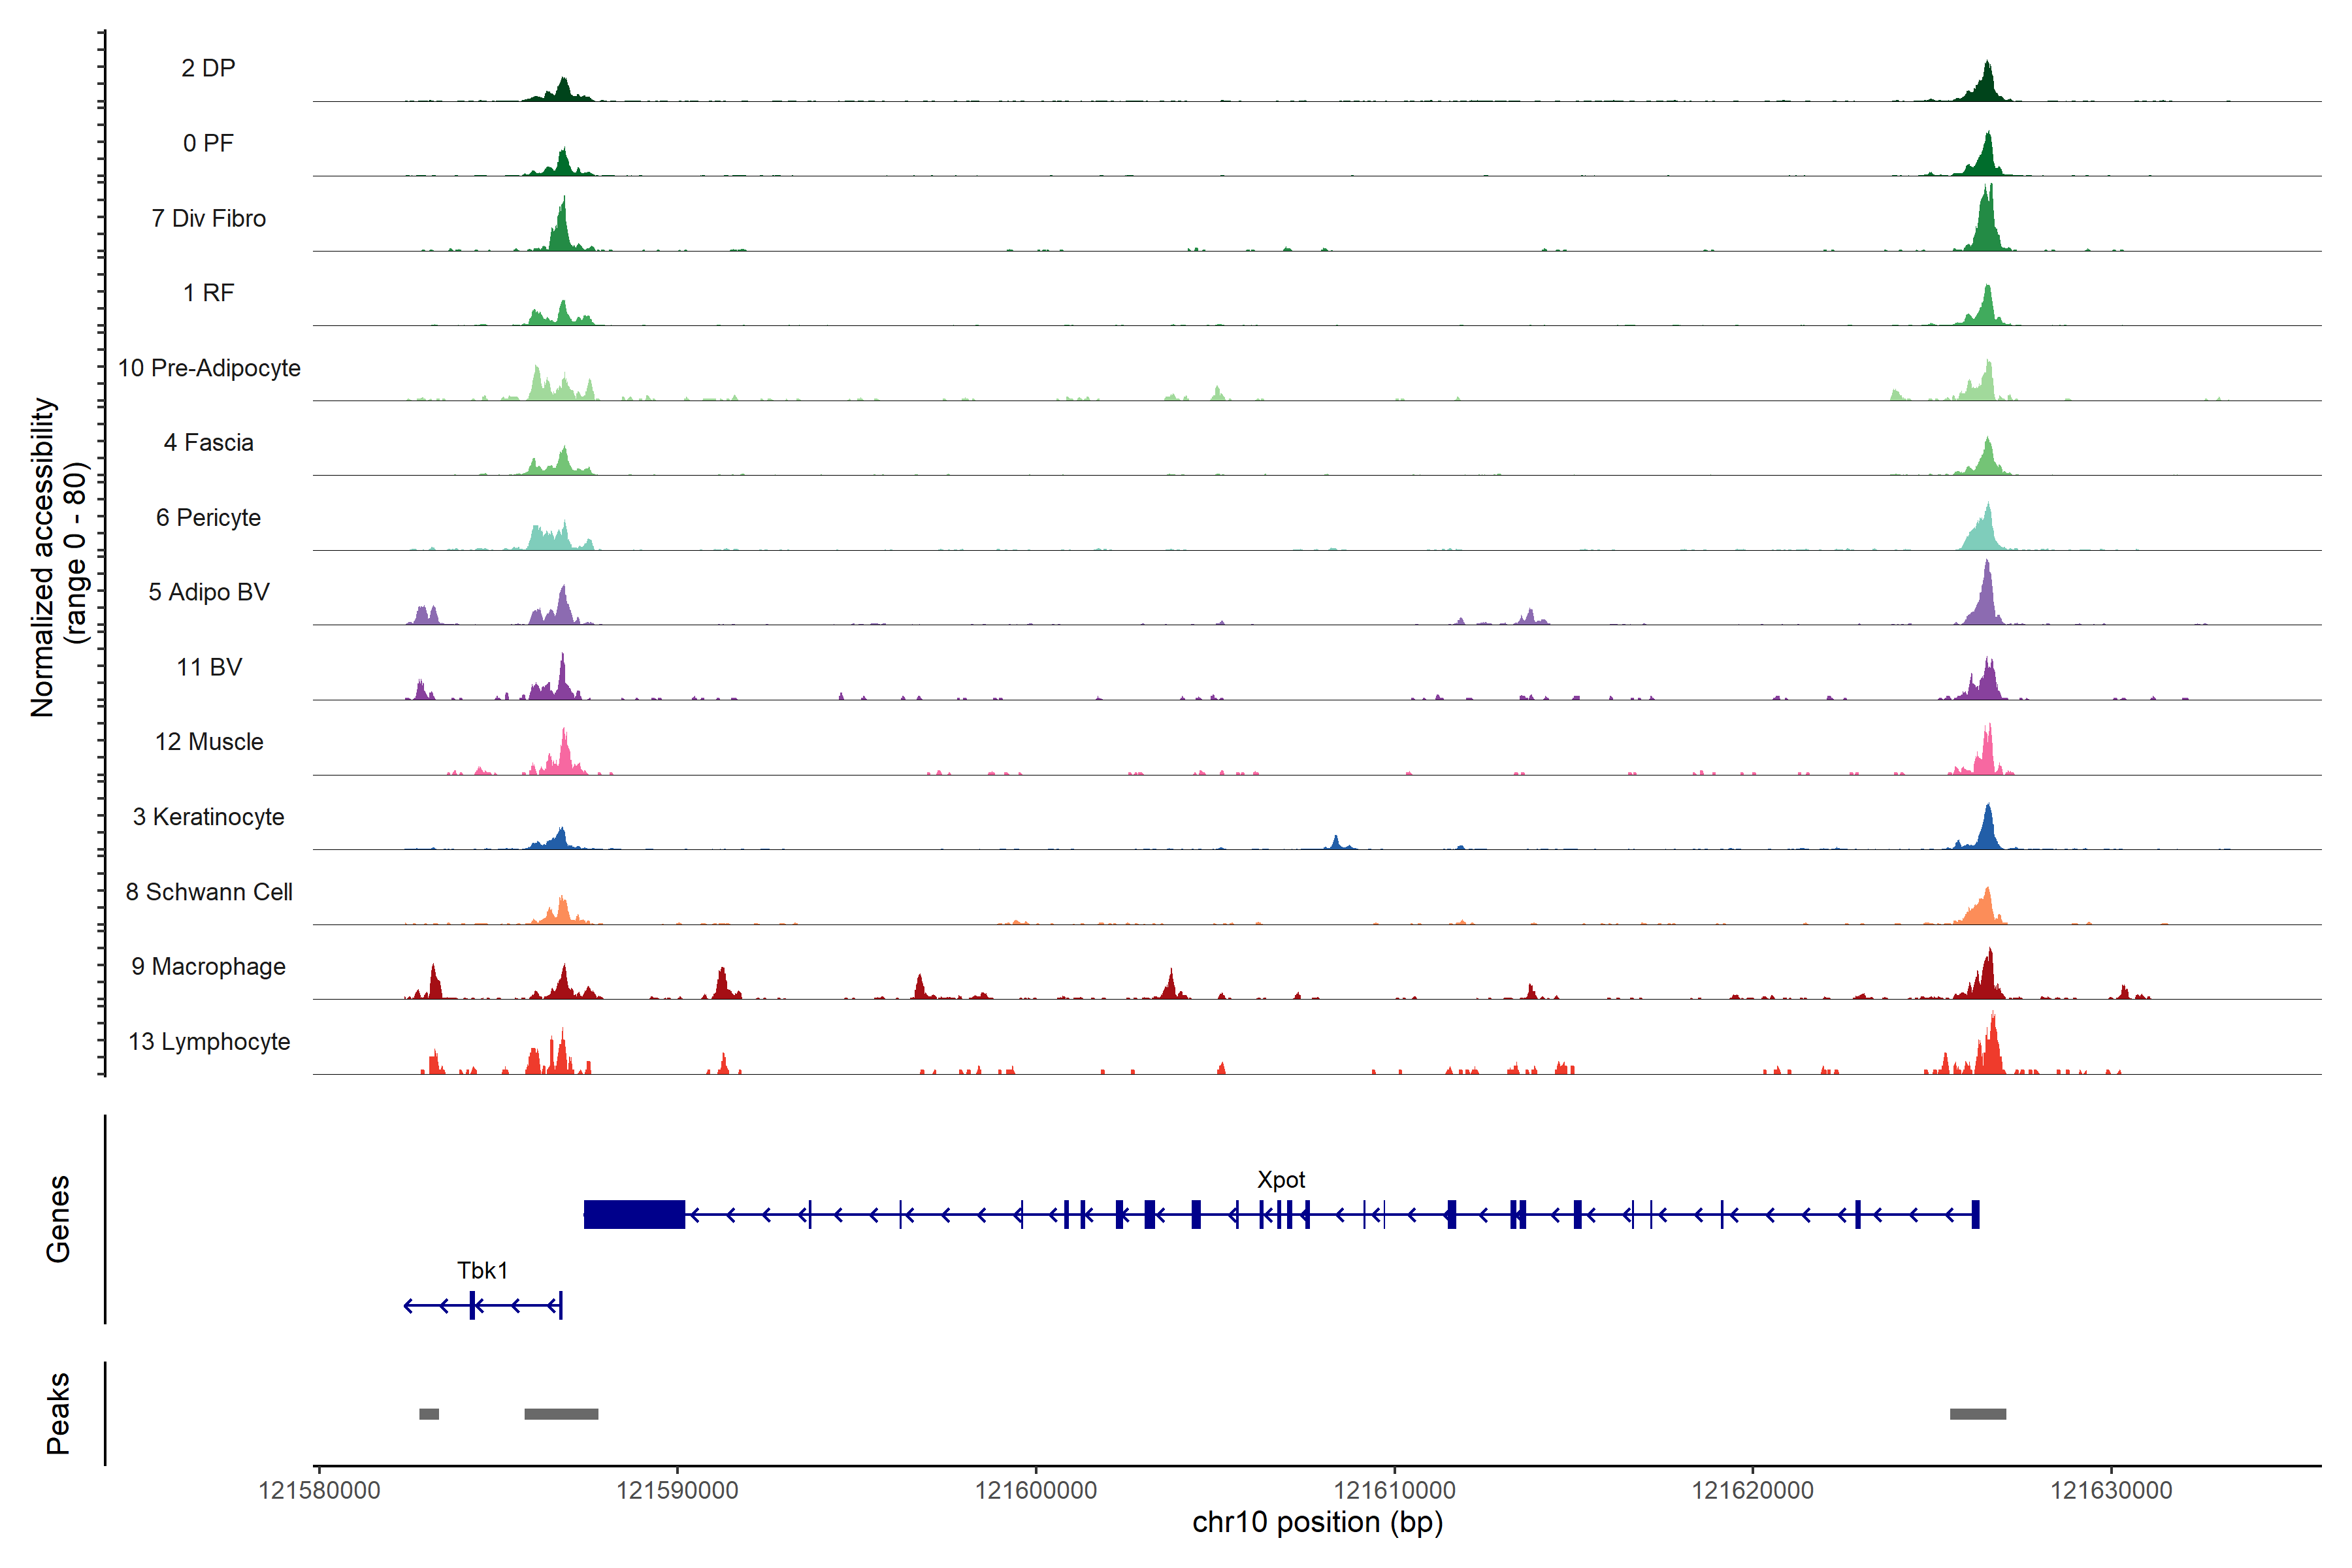Click the 121630000 x-axis tick label

2111,1490
